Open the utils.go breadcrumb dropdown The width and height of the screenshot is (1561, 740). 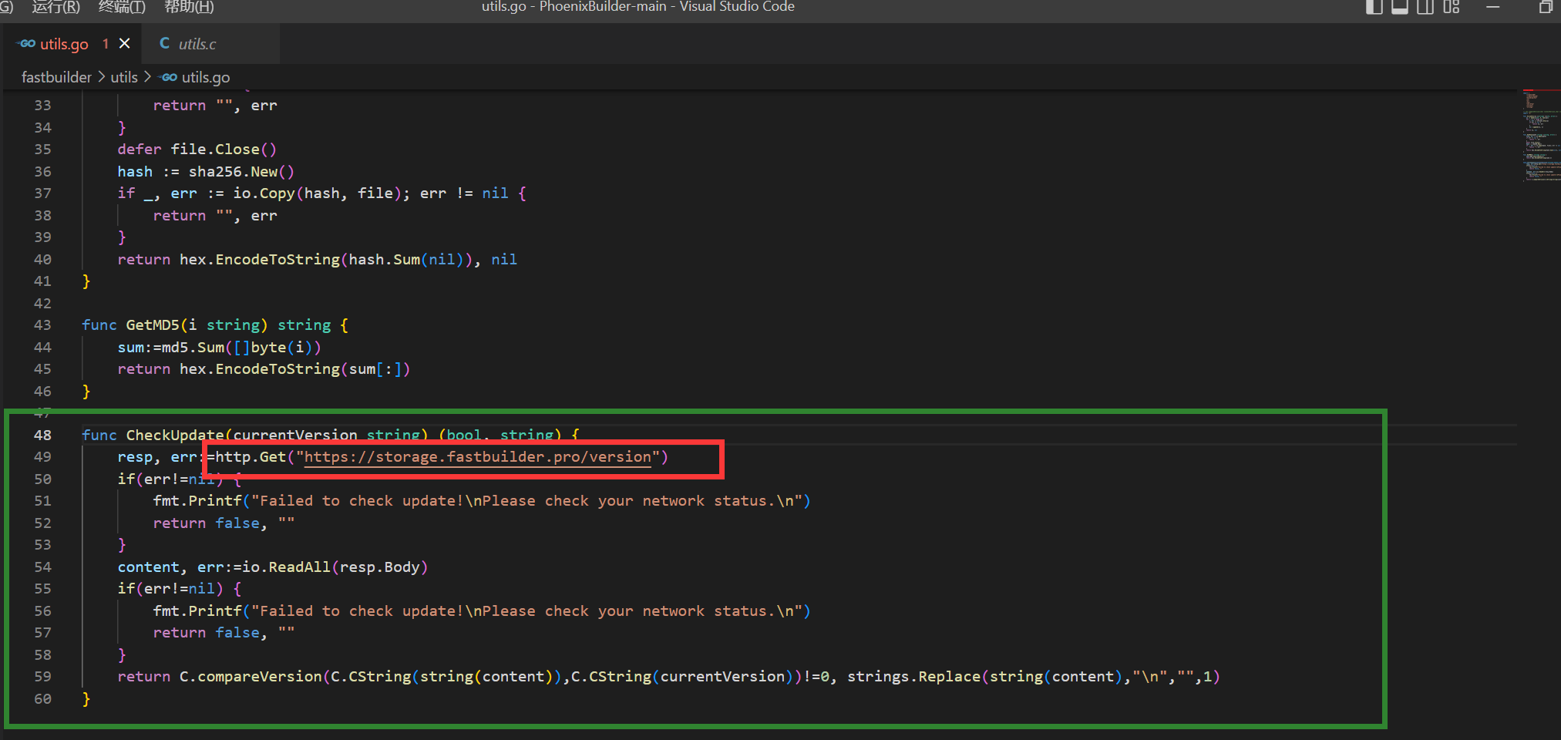click(x=205, y=77)
